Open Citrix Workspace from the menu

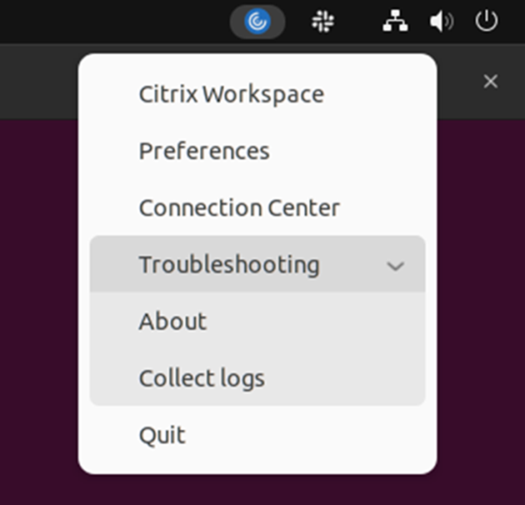pos(231,94)
